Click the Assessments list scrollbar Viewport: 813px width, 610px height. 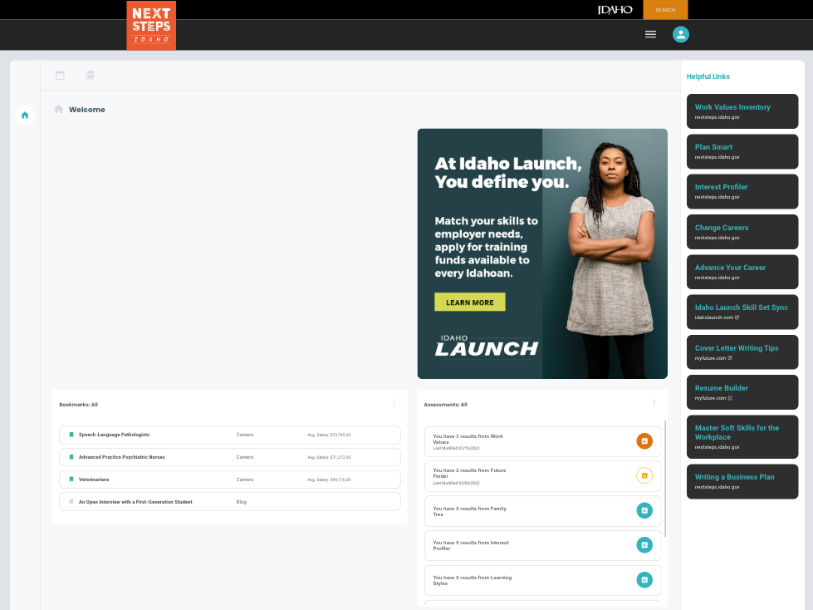pos(665,478)
